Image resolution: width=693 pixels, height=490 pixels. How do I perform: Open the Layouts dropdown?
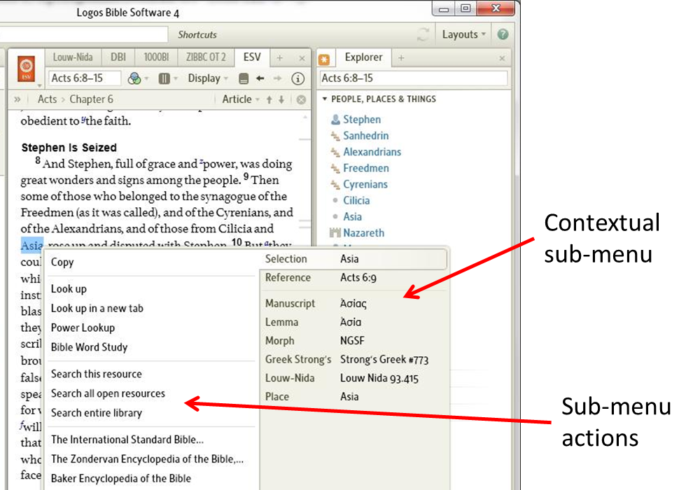(464, 34)
